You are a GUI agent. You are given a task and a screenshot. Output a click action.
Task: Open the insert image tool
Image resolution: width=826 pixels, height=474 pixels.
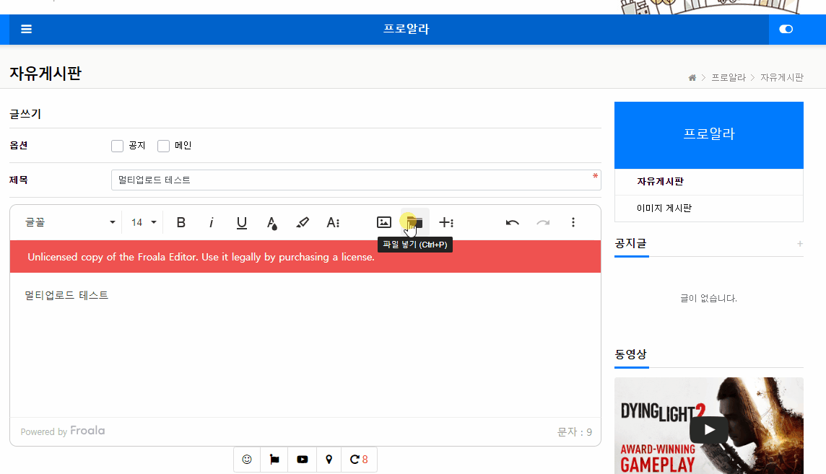tap(383, 222)
